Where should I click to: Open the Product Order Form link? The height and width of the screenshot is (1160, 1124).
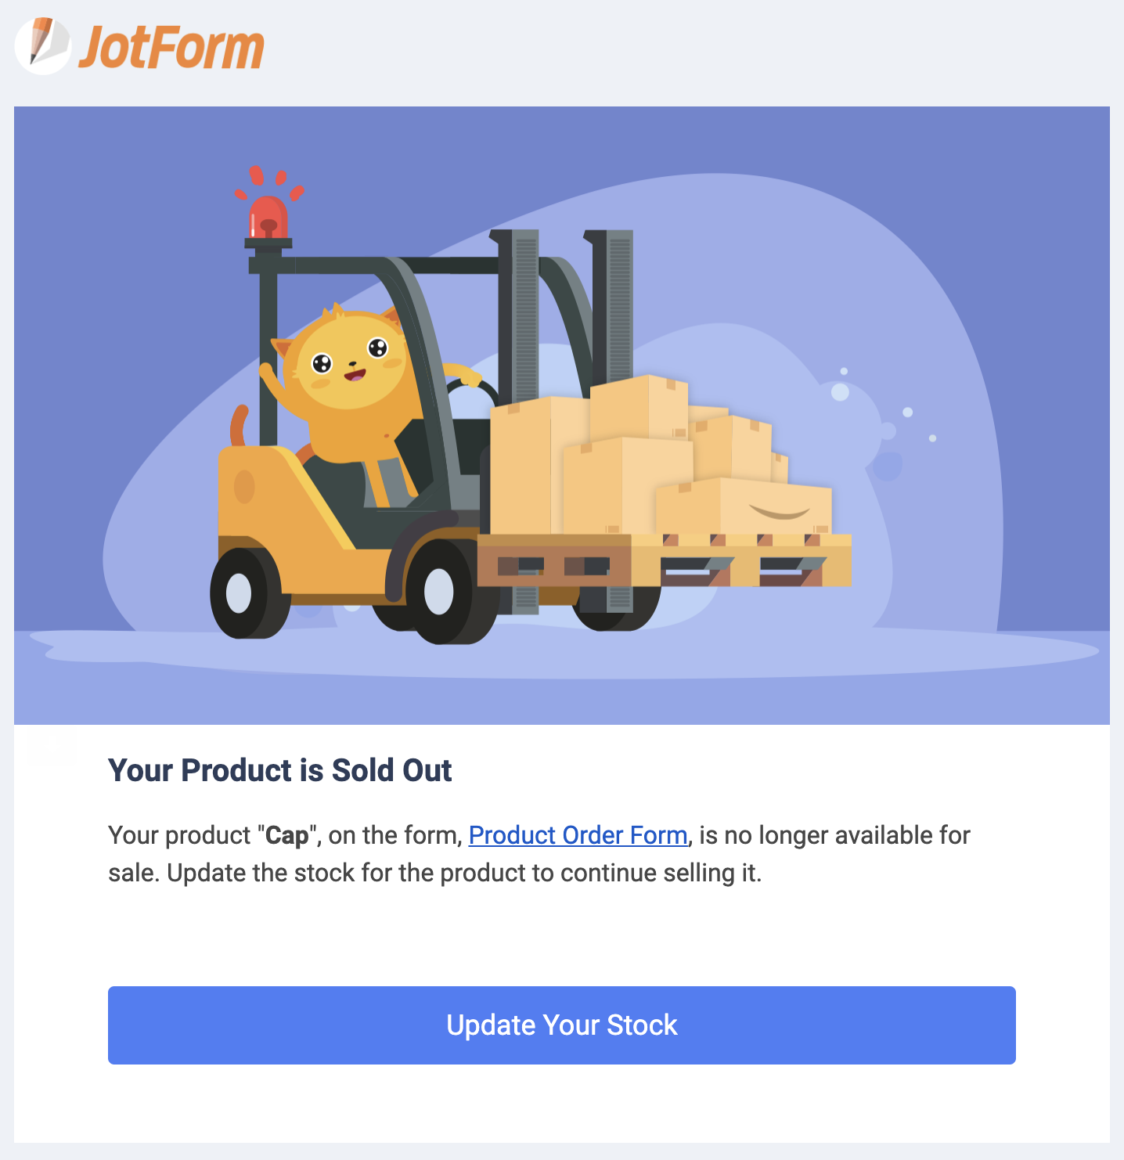tap(578, 835)
